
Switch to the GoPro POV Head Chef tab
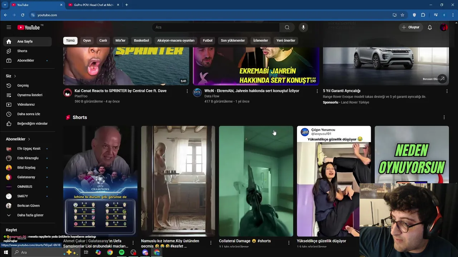pos(93,5)
